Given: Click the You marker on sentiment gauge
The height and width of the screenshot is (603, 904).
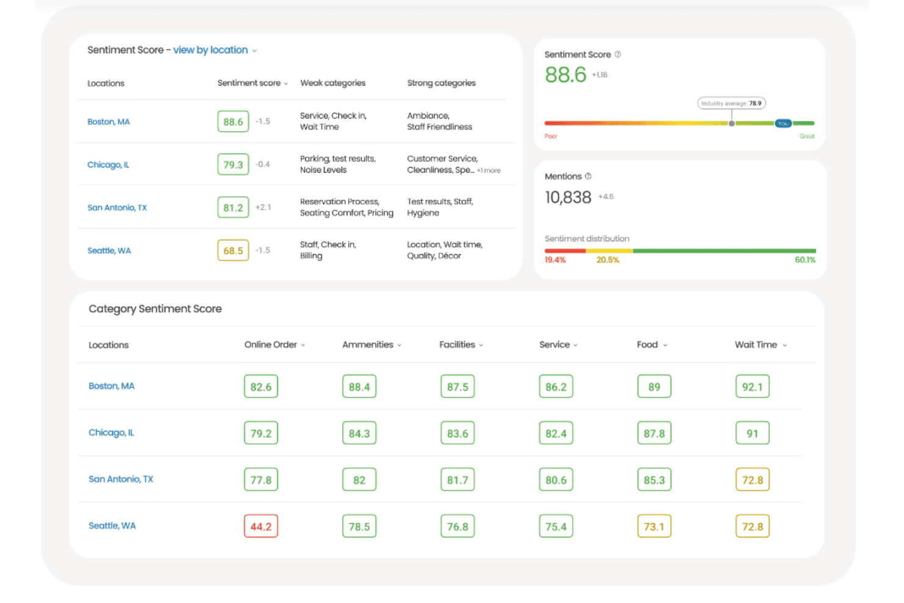Looking at the screenshot, I should tap(783, 123).
